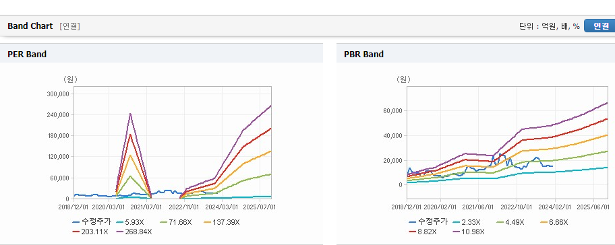615x245 pixels.
Task: Toggle the 4.49X legend entry
Action: [x=510, y=222]
